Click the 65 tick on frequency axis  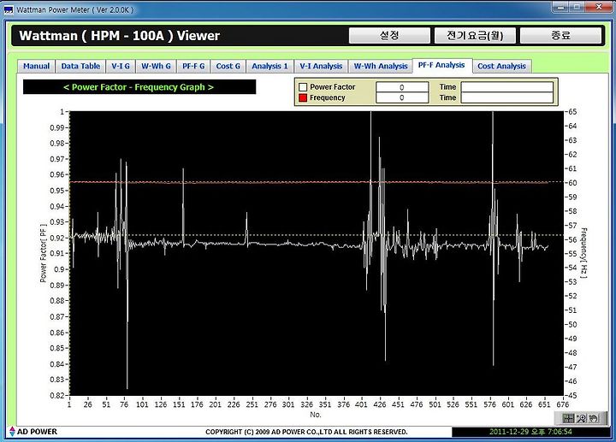pyautogui.click(x=572, y=111)
